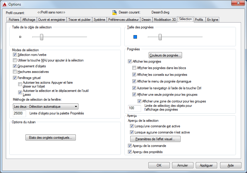Click the Properties palette object limit field
Image resolution: width=247 pixels, height=173 pixels.
[x=20, y=113]
